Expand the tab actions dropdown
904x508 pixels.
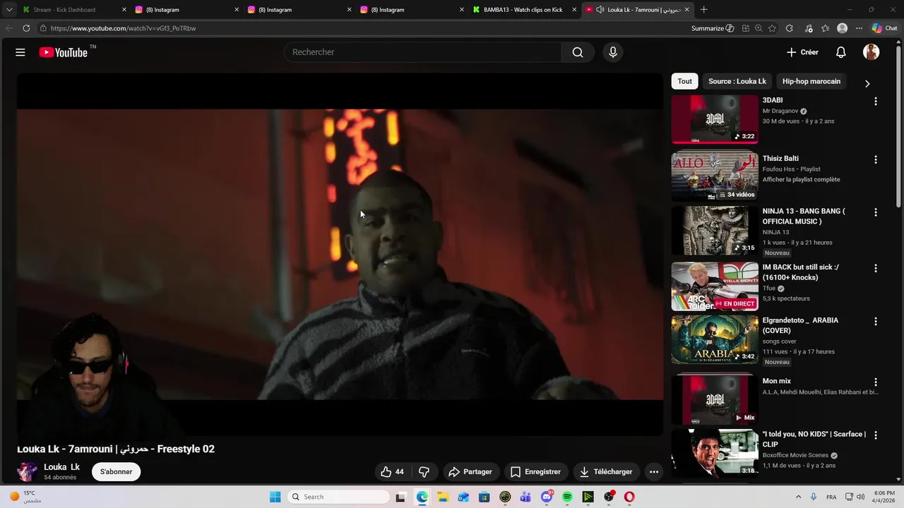coord(9,10)
